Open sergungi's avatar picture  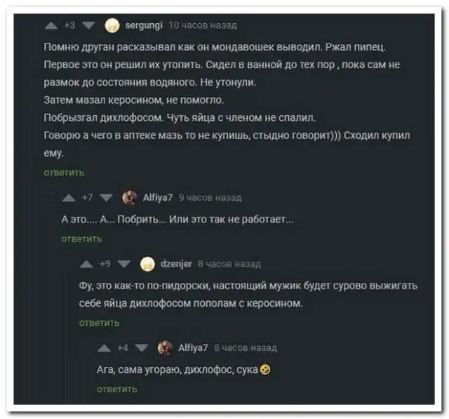tap(112, 26)
